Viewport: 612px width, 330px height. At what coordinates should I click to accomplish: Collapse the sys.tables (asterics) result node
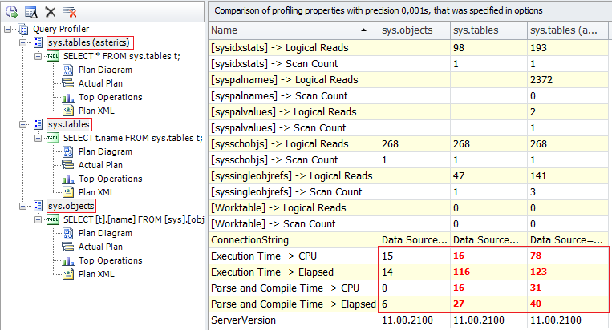click(23, 42)
